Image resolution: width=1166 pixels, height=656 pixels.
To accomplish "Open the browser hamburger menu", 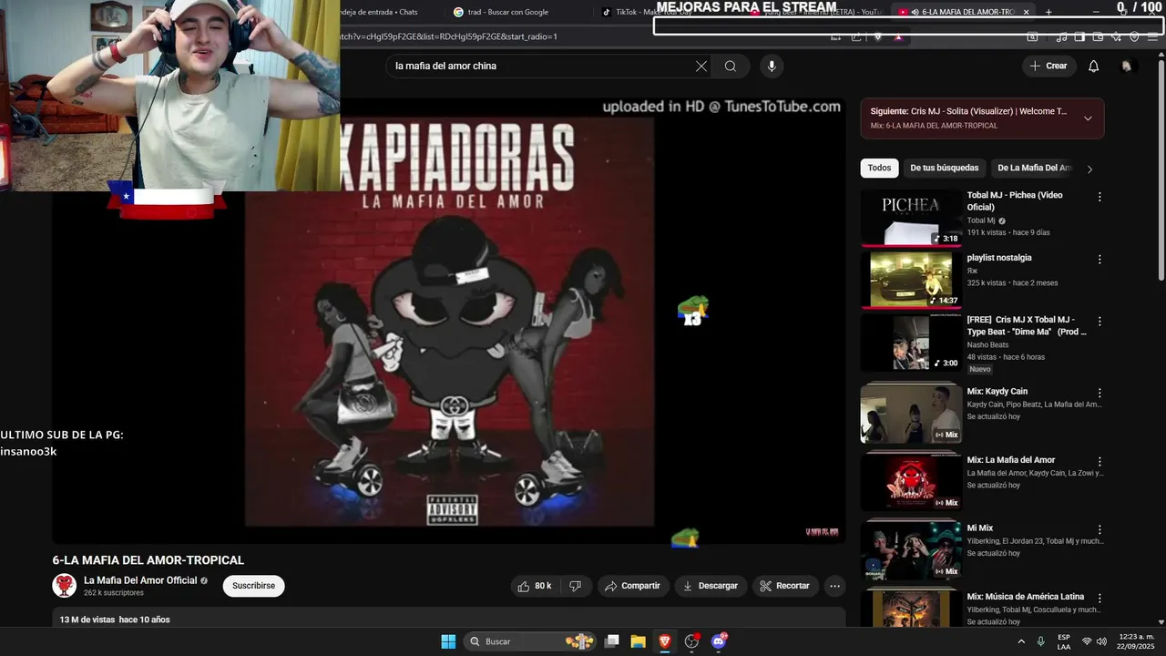I will 1152,36.
